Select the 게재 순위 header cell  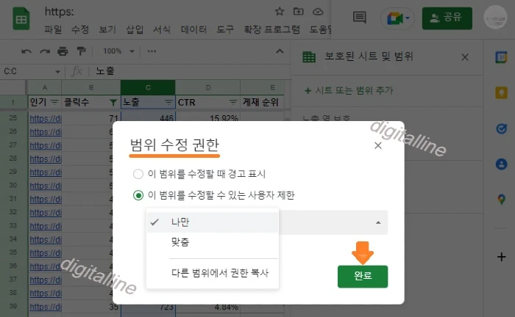262,102
